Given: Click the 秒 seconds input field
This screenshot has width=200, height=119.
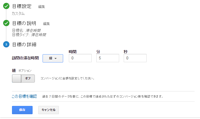Looking at the screenshot, I should coord(135,58).
